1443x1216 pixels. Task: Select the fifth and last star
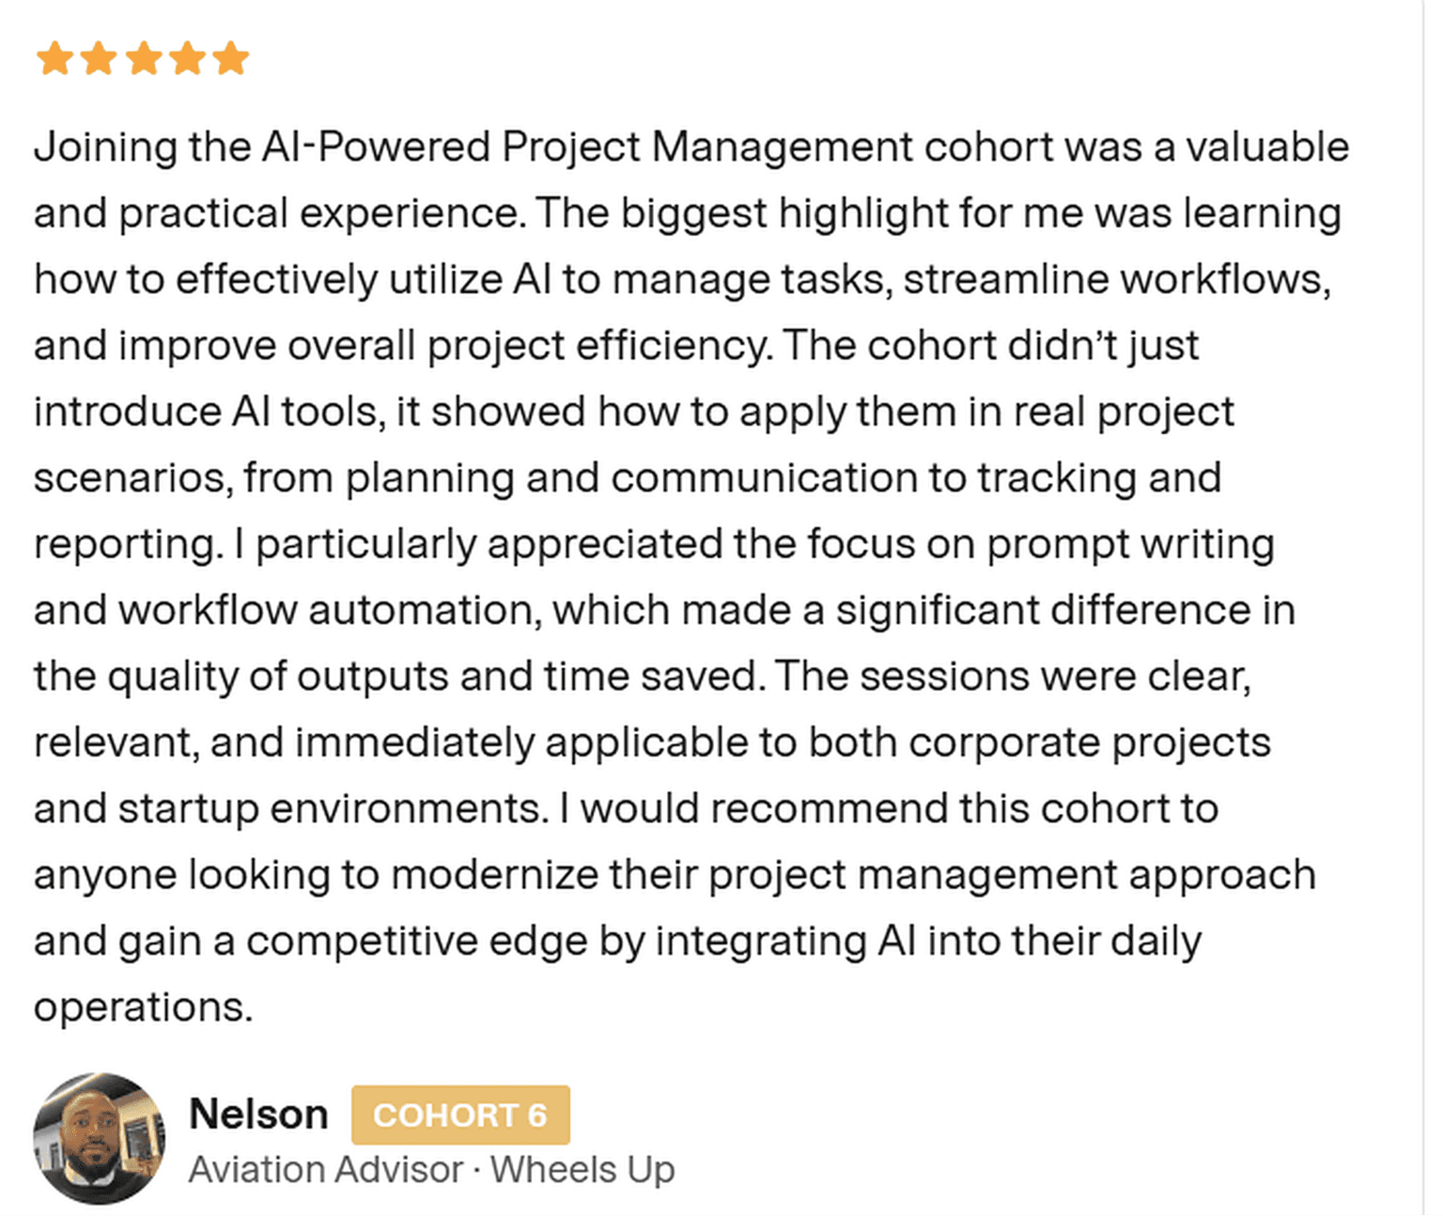coord(230,58)
